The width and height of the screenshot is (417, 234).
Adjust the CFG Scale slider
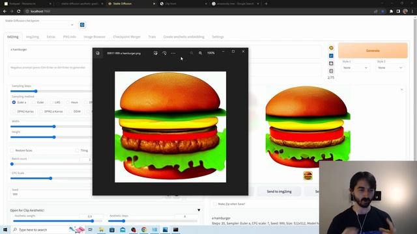tap(51, 178)
